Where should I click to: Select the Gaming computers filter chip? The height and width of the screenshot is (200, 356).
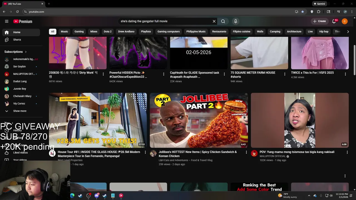169,32
